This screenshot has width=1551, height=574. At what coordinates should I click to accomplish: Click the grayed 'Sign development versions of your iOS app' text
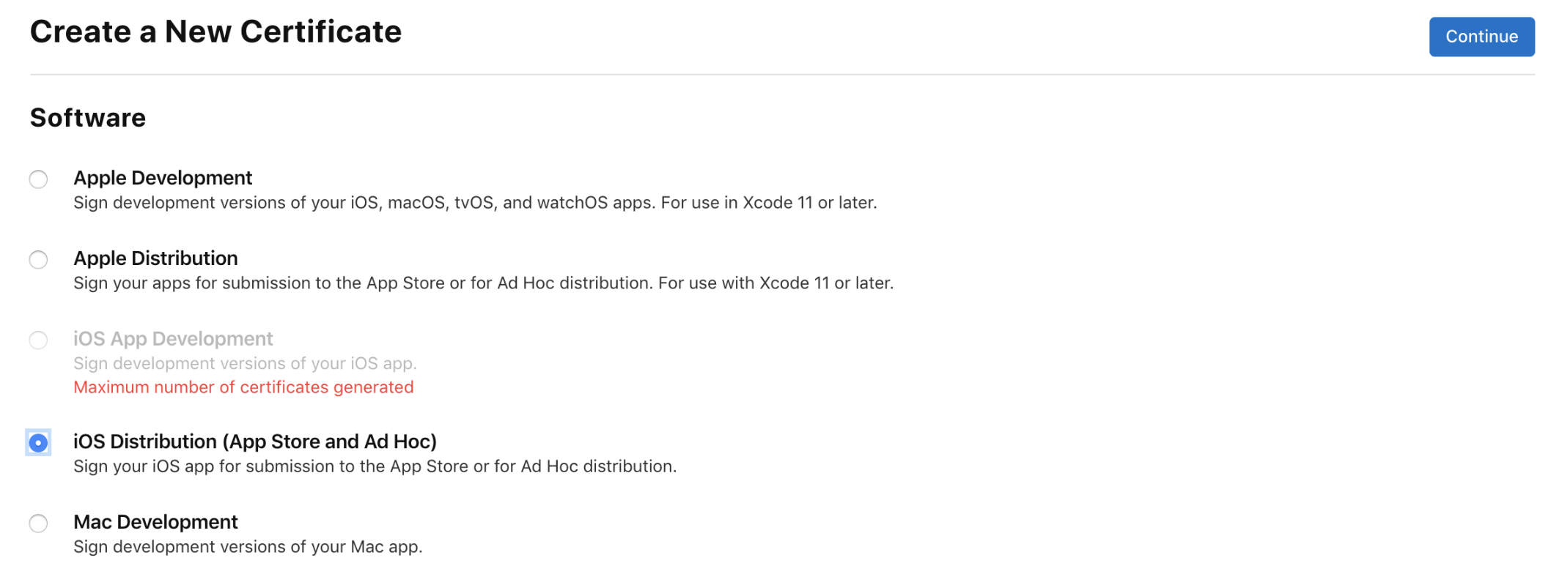coord(245,364)
